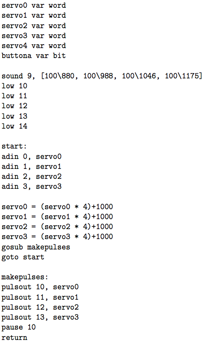Click the 'buttona var bit' line
This screenshot has height=343, width=207.
pyautogui.click(x=33, y=55)
